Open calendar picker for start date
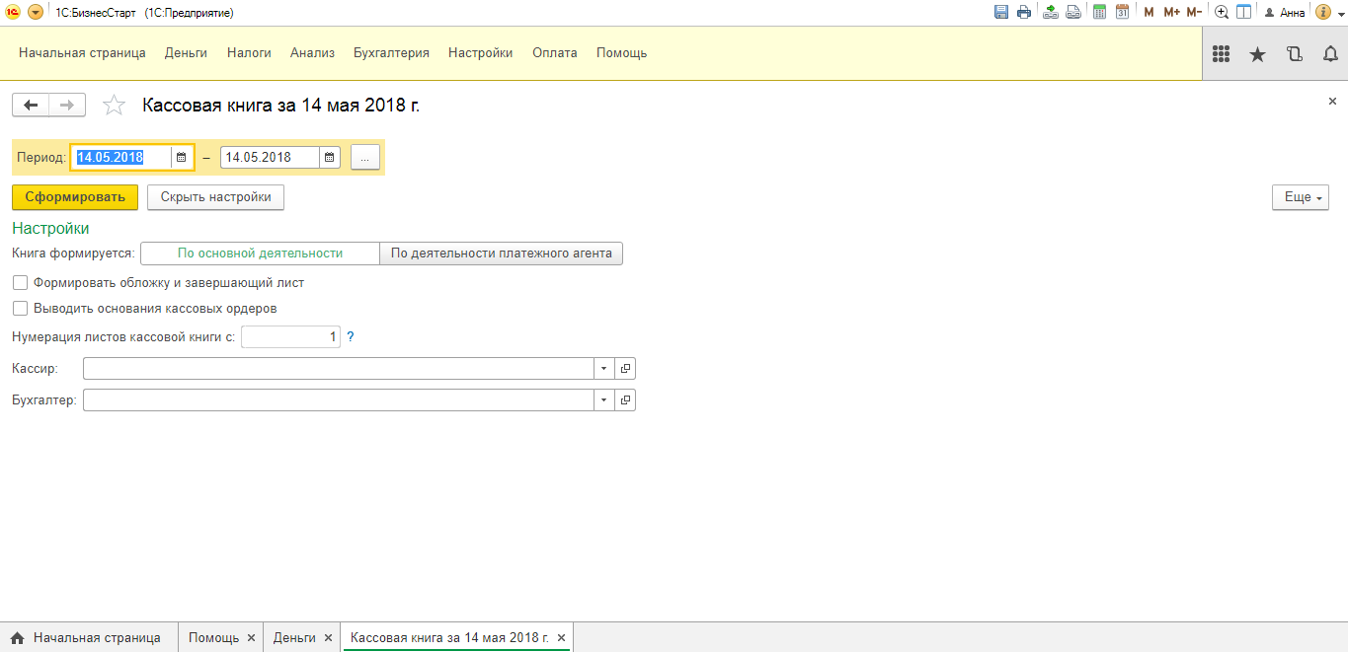This screenshot has width=1348, height=652. pos(182,157)
